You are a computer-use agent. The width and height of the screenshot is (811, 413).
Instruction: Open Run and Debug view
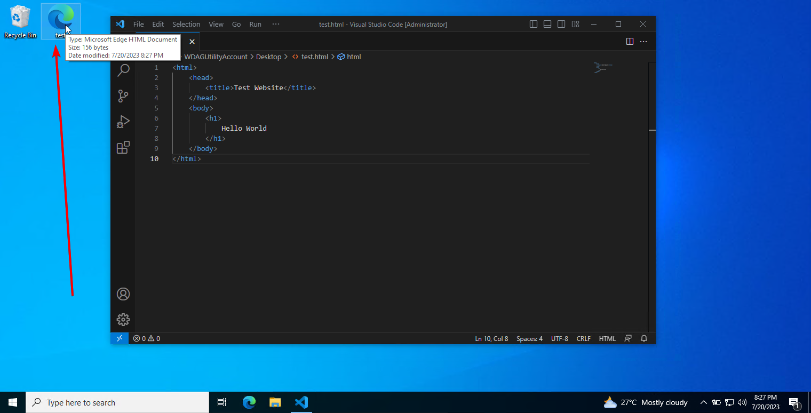point(123,122)
